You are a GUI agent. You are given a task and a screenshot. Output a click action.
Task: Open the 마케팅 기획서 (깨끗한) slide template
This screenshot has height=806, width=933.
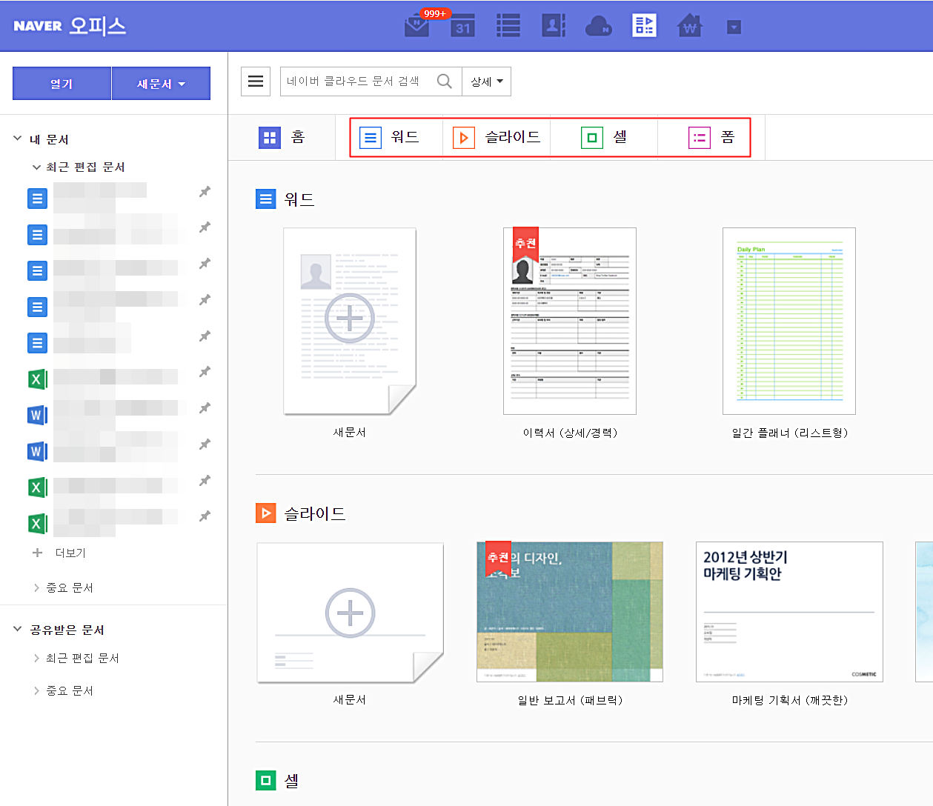789,612
